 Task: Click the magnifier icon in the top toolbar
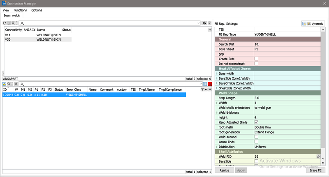pos(13,23)
